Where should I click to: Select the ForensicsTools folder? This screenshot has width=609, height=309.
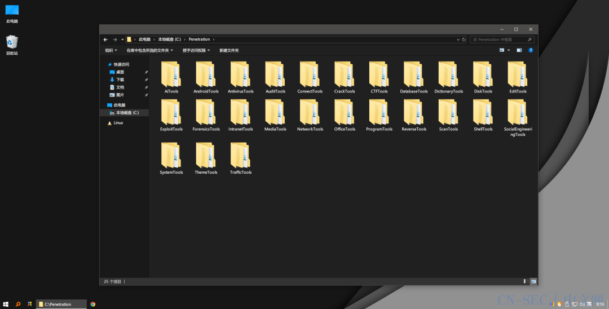click(206, 115)
